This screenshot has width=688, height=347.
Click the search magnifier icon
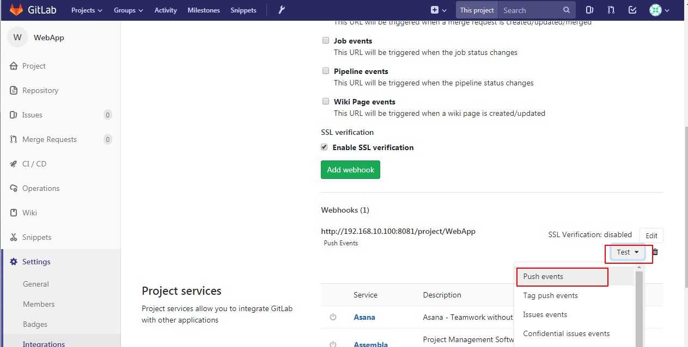[x=567, y=10]
